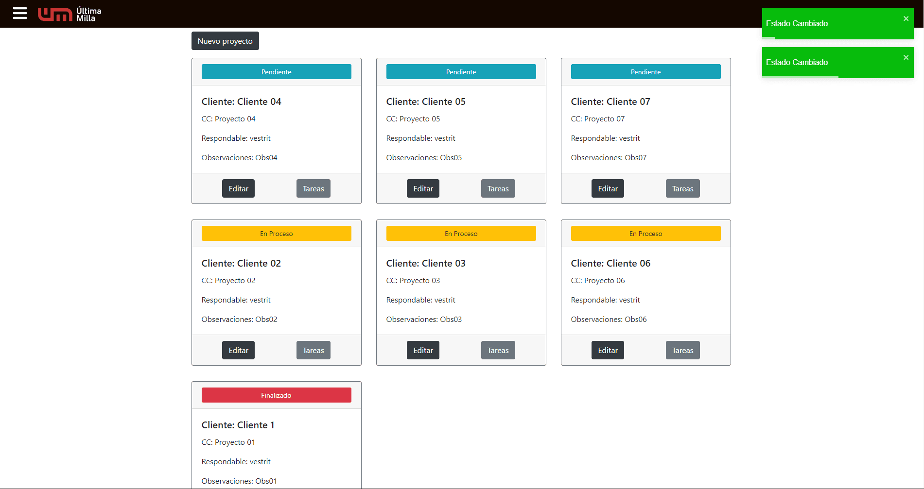Image resolution: width=924 pixels, height=489 pixels.
Task: Click the Última Milla logo
Action: pos(70,14)
